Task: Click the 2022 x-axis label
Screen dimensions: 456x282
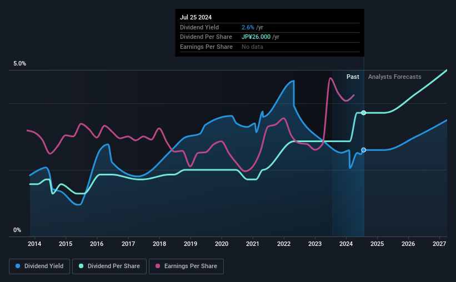Action: click(284, 244)
